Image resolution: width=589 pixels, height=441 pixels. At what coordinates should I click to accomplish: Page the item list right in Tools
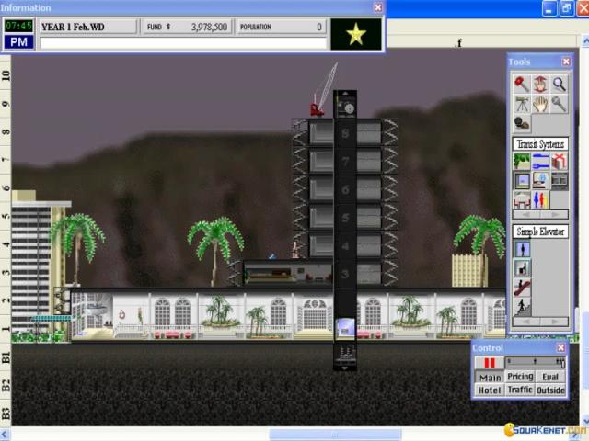point(555,322)
